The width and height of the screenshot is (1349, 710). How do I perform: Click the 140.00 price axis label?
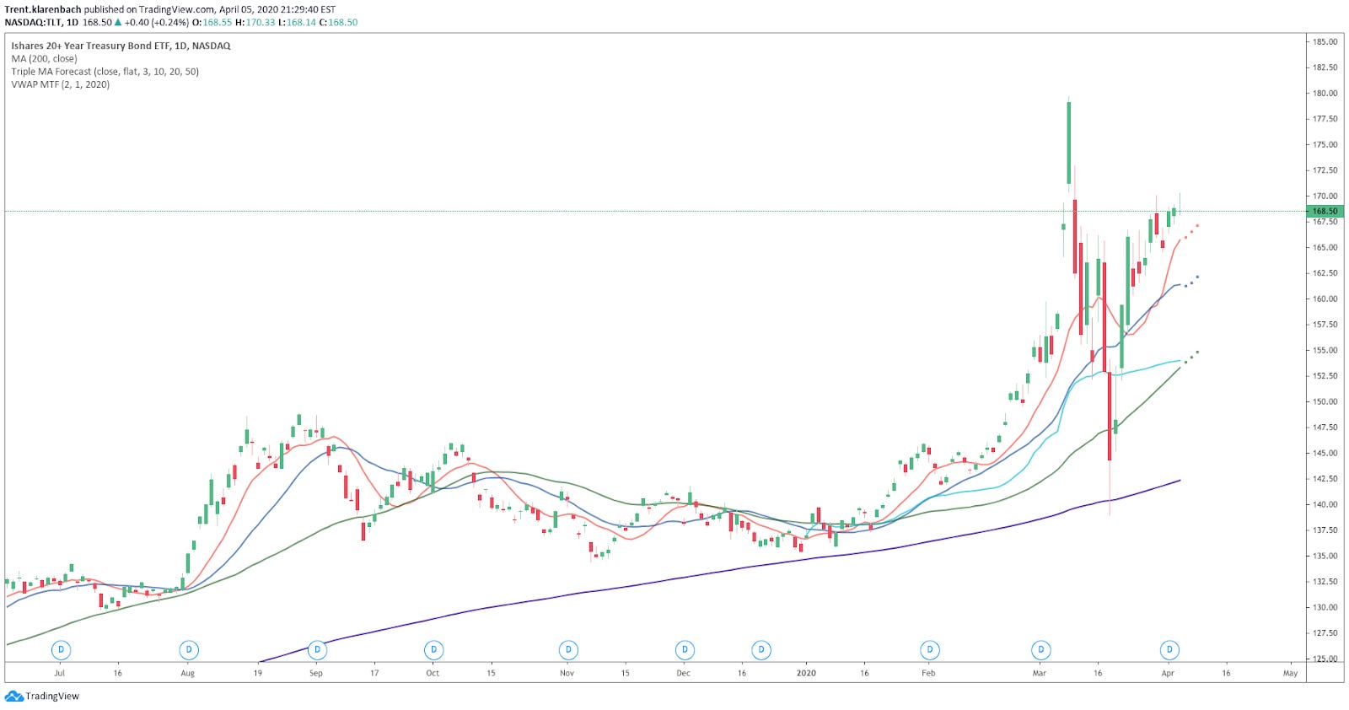click(1325, 505)
